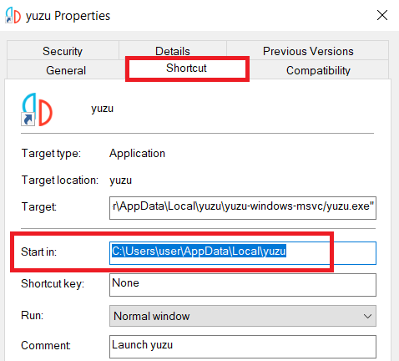Expand the Run dropdown arrow
Image resolution: width=399 pixels, height=361 pixels.
click(x=367, y=316)
